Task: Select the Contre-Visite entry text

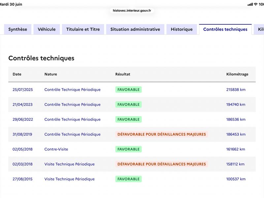Action: (x=56, y=149)
